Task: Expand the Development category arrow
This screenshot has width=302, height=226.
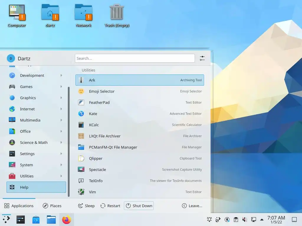Action: (x=61, y=75)
